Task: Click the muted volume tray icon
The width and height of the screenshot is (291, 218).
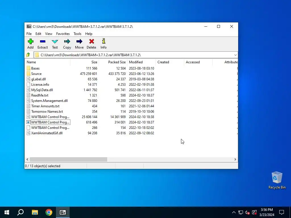Action: pyautogui.click(x=248, y=212)
